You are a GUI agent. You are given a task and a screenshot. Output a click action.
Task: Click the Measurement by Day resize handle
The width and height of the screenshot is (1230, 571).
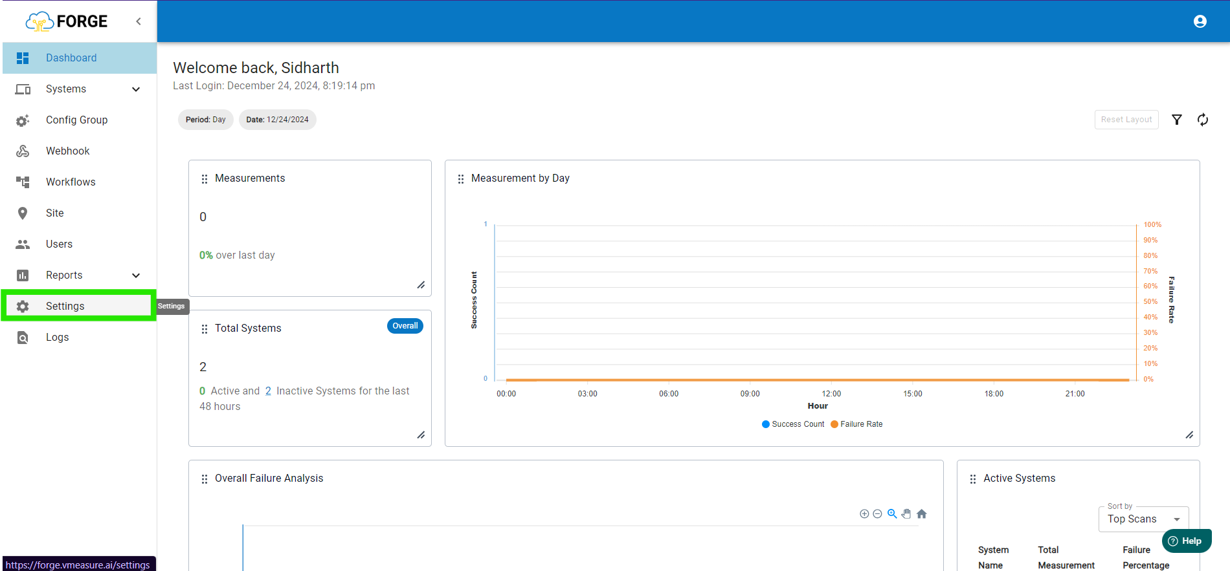(x=1189, y=435)
